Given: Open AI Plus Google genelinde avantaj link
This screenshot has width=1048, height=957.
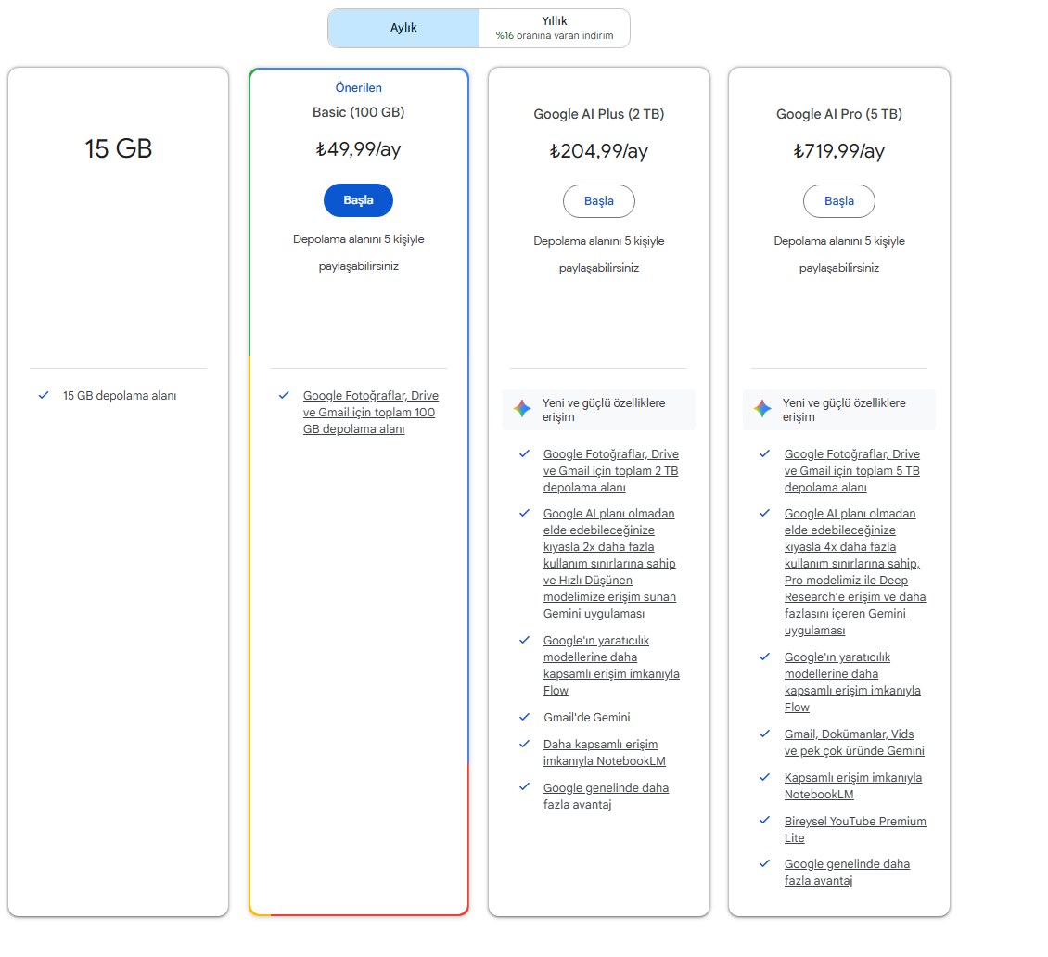Looking at the screenshot, I should [x=606, y=796].
